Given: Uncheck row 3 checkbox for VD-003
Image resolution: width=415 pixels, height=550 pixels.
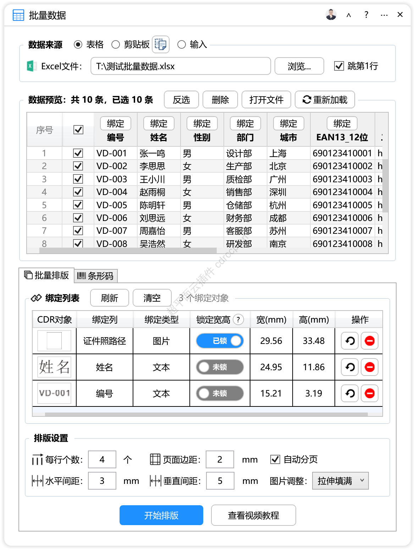Looking at the screenshot, I should coord(78,179).
